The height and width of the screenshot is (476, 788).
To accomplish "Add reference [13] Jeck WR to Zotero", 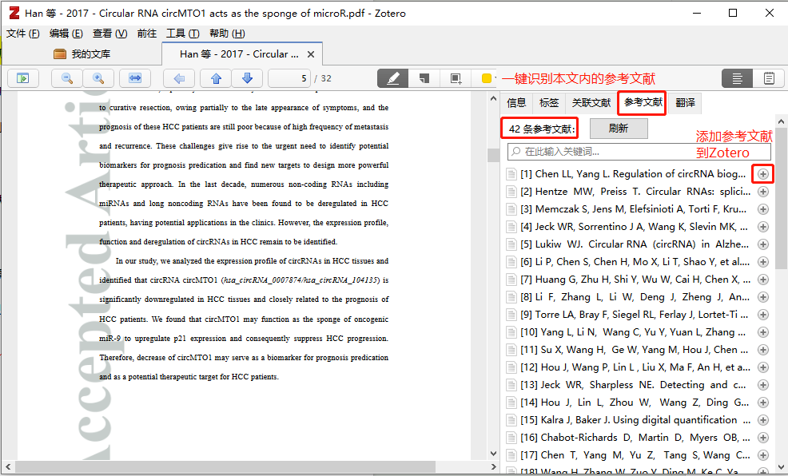I will (763, 385).
